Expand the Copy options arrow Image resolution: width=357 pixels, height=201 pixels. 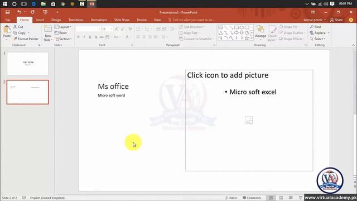pos(28,33)
